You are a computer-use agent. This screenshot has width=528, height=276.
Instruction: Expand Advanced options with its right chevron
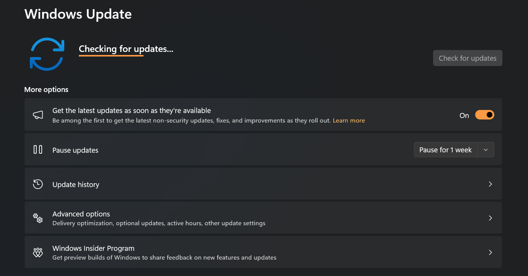(x=490, y=218)
